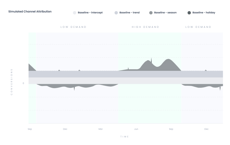Click the Jun tick label
The height and width of the screenshot is (145, 230).
coord(136,129)
